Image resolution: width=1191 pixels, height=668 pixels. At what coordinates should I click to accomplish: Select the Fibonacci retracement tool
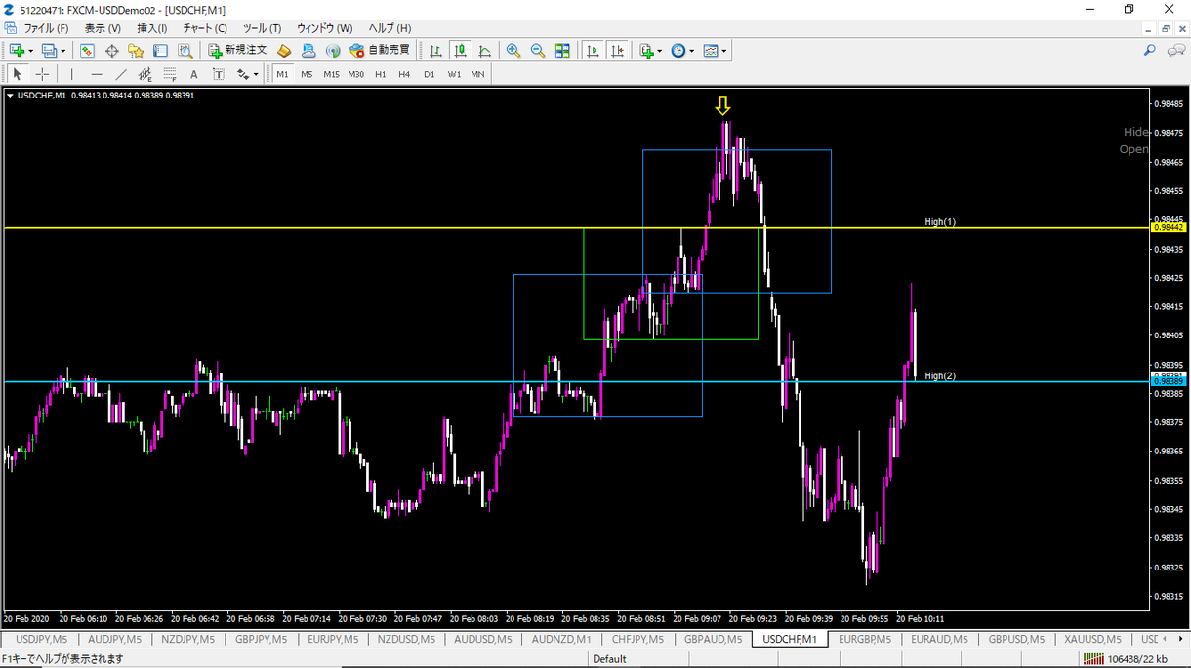(170, 74)
